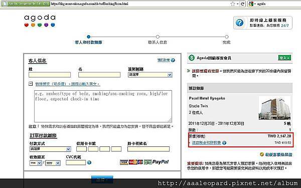
Task: Click the blue continue button
Action: [102, 179]
